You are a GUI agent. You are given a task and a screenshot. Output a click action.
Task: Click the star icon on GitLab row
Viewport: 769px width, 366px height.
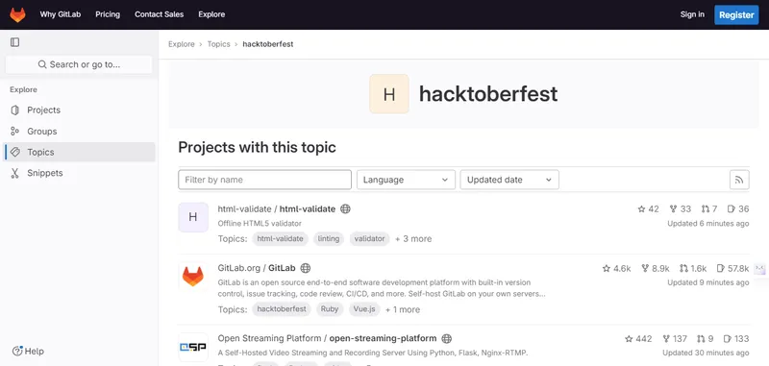[x=607, y=269]
